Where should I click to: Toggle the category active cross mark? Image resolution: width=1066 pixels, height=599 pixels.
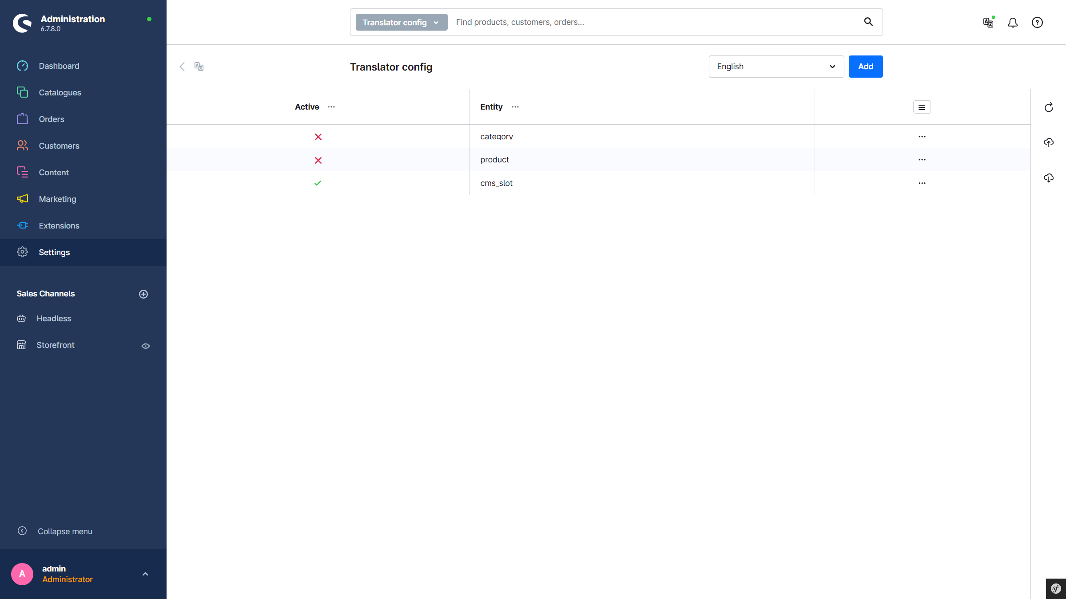[x=318, y=137]
